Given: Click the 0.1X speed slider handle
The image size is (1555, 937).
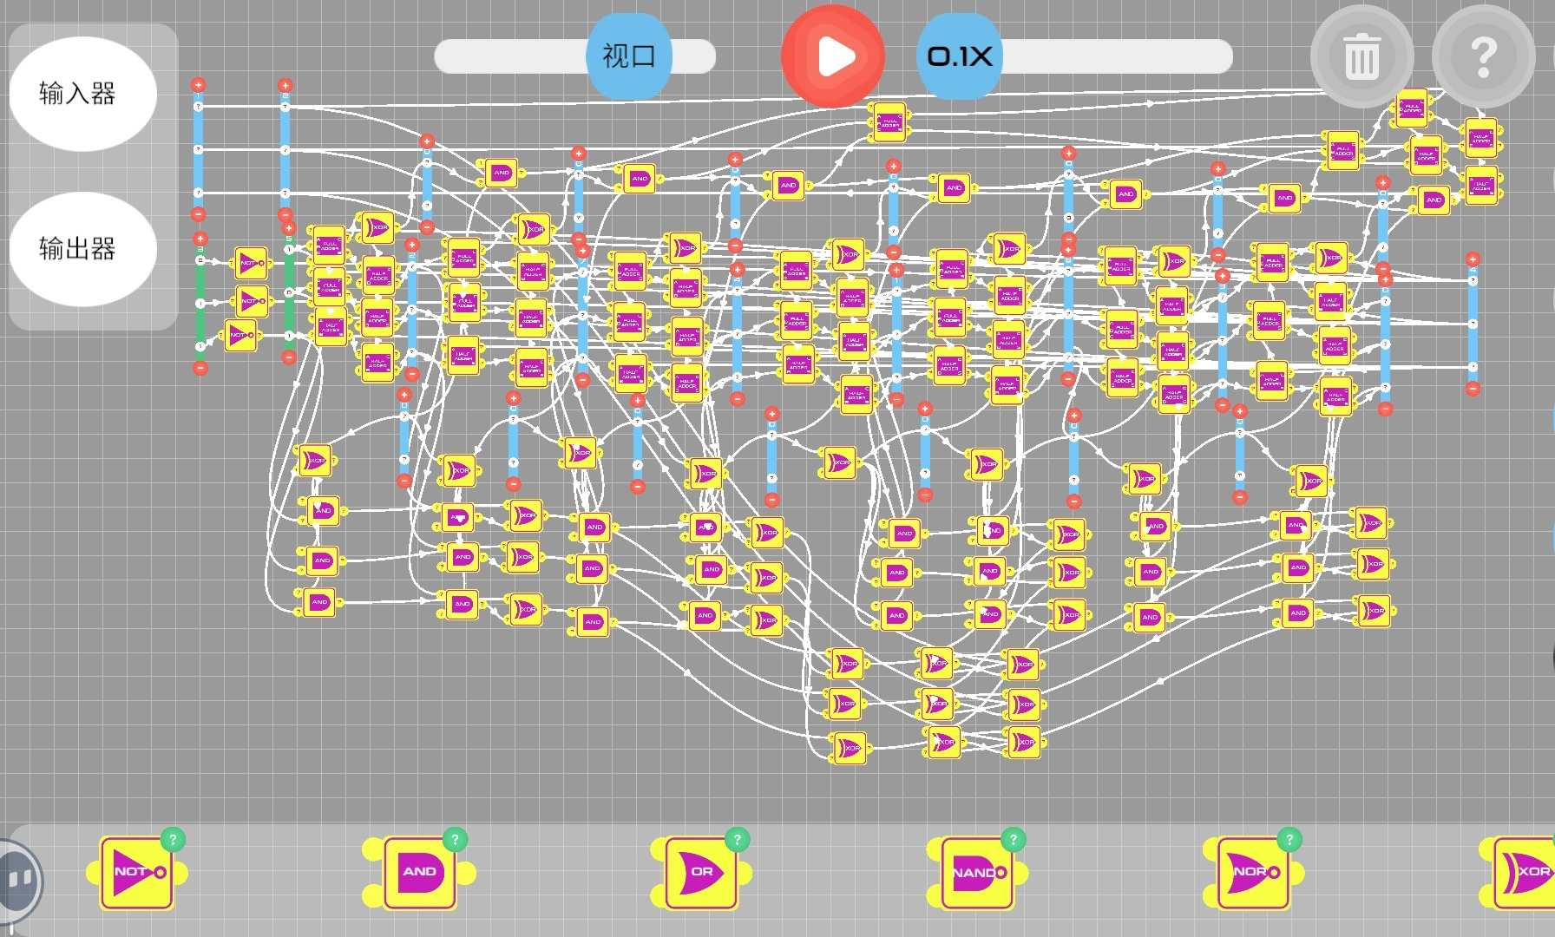Looking at the screenshot, I should coord(960,56).
